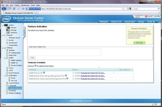Switch to the Dashboard tab
Viewport: 162px width, 107px height.
tap(104, 22)
